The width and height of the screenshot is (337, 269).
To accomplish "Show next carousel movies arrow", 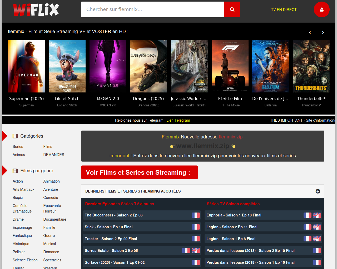I will coord(323,33).
